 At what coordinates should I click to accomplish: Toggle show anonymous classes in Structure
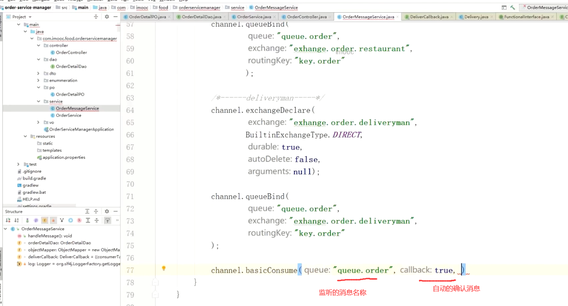coord(70,220)
